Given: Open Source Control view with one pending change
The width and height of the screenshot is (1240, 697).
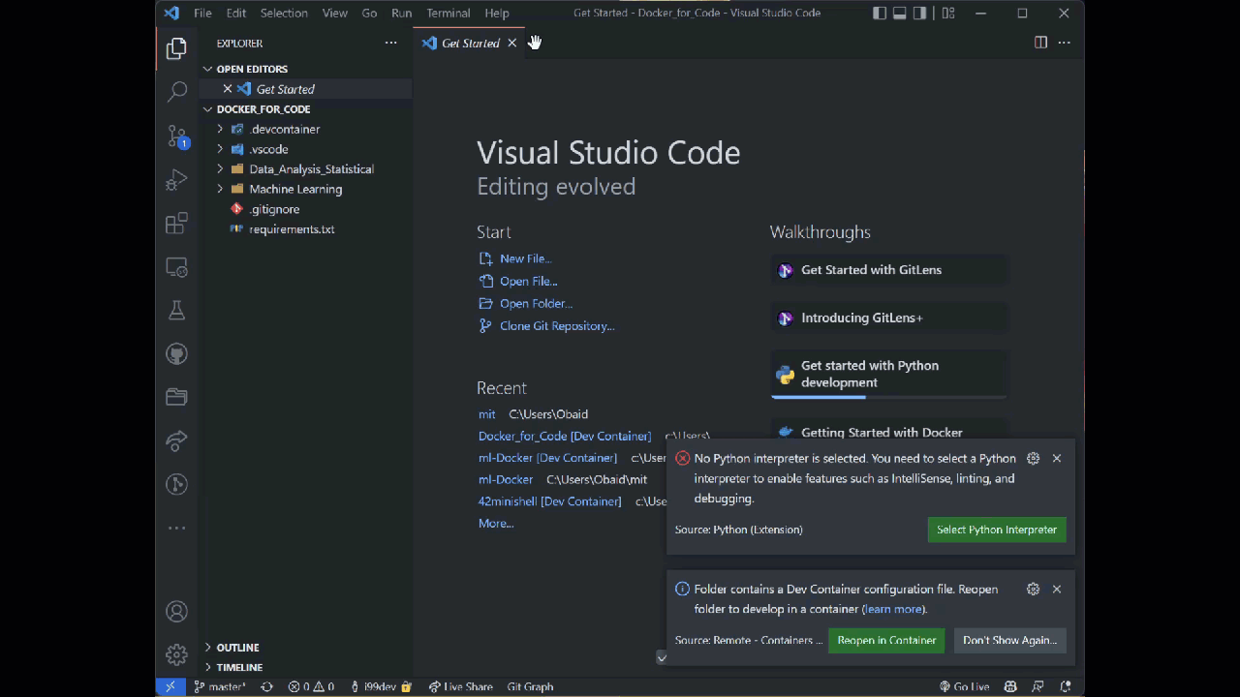Looking at the screenshot, I should pyautogui.click(x=176, y=136).
